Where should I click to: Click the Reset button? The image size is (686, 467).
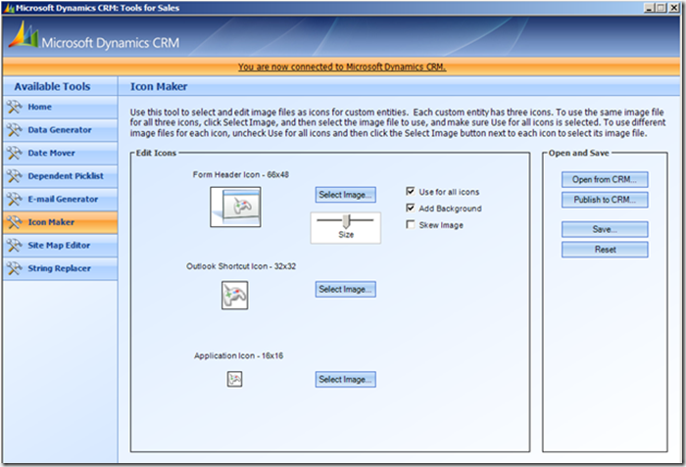coord(605,250)
